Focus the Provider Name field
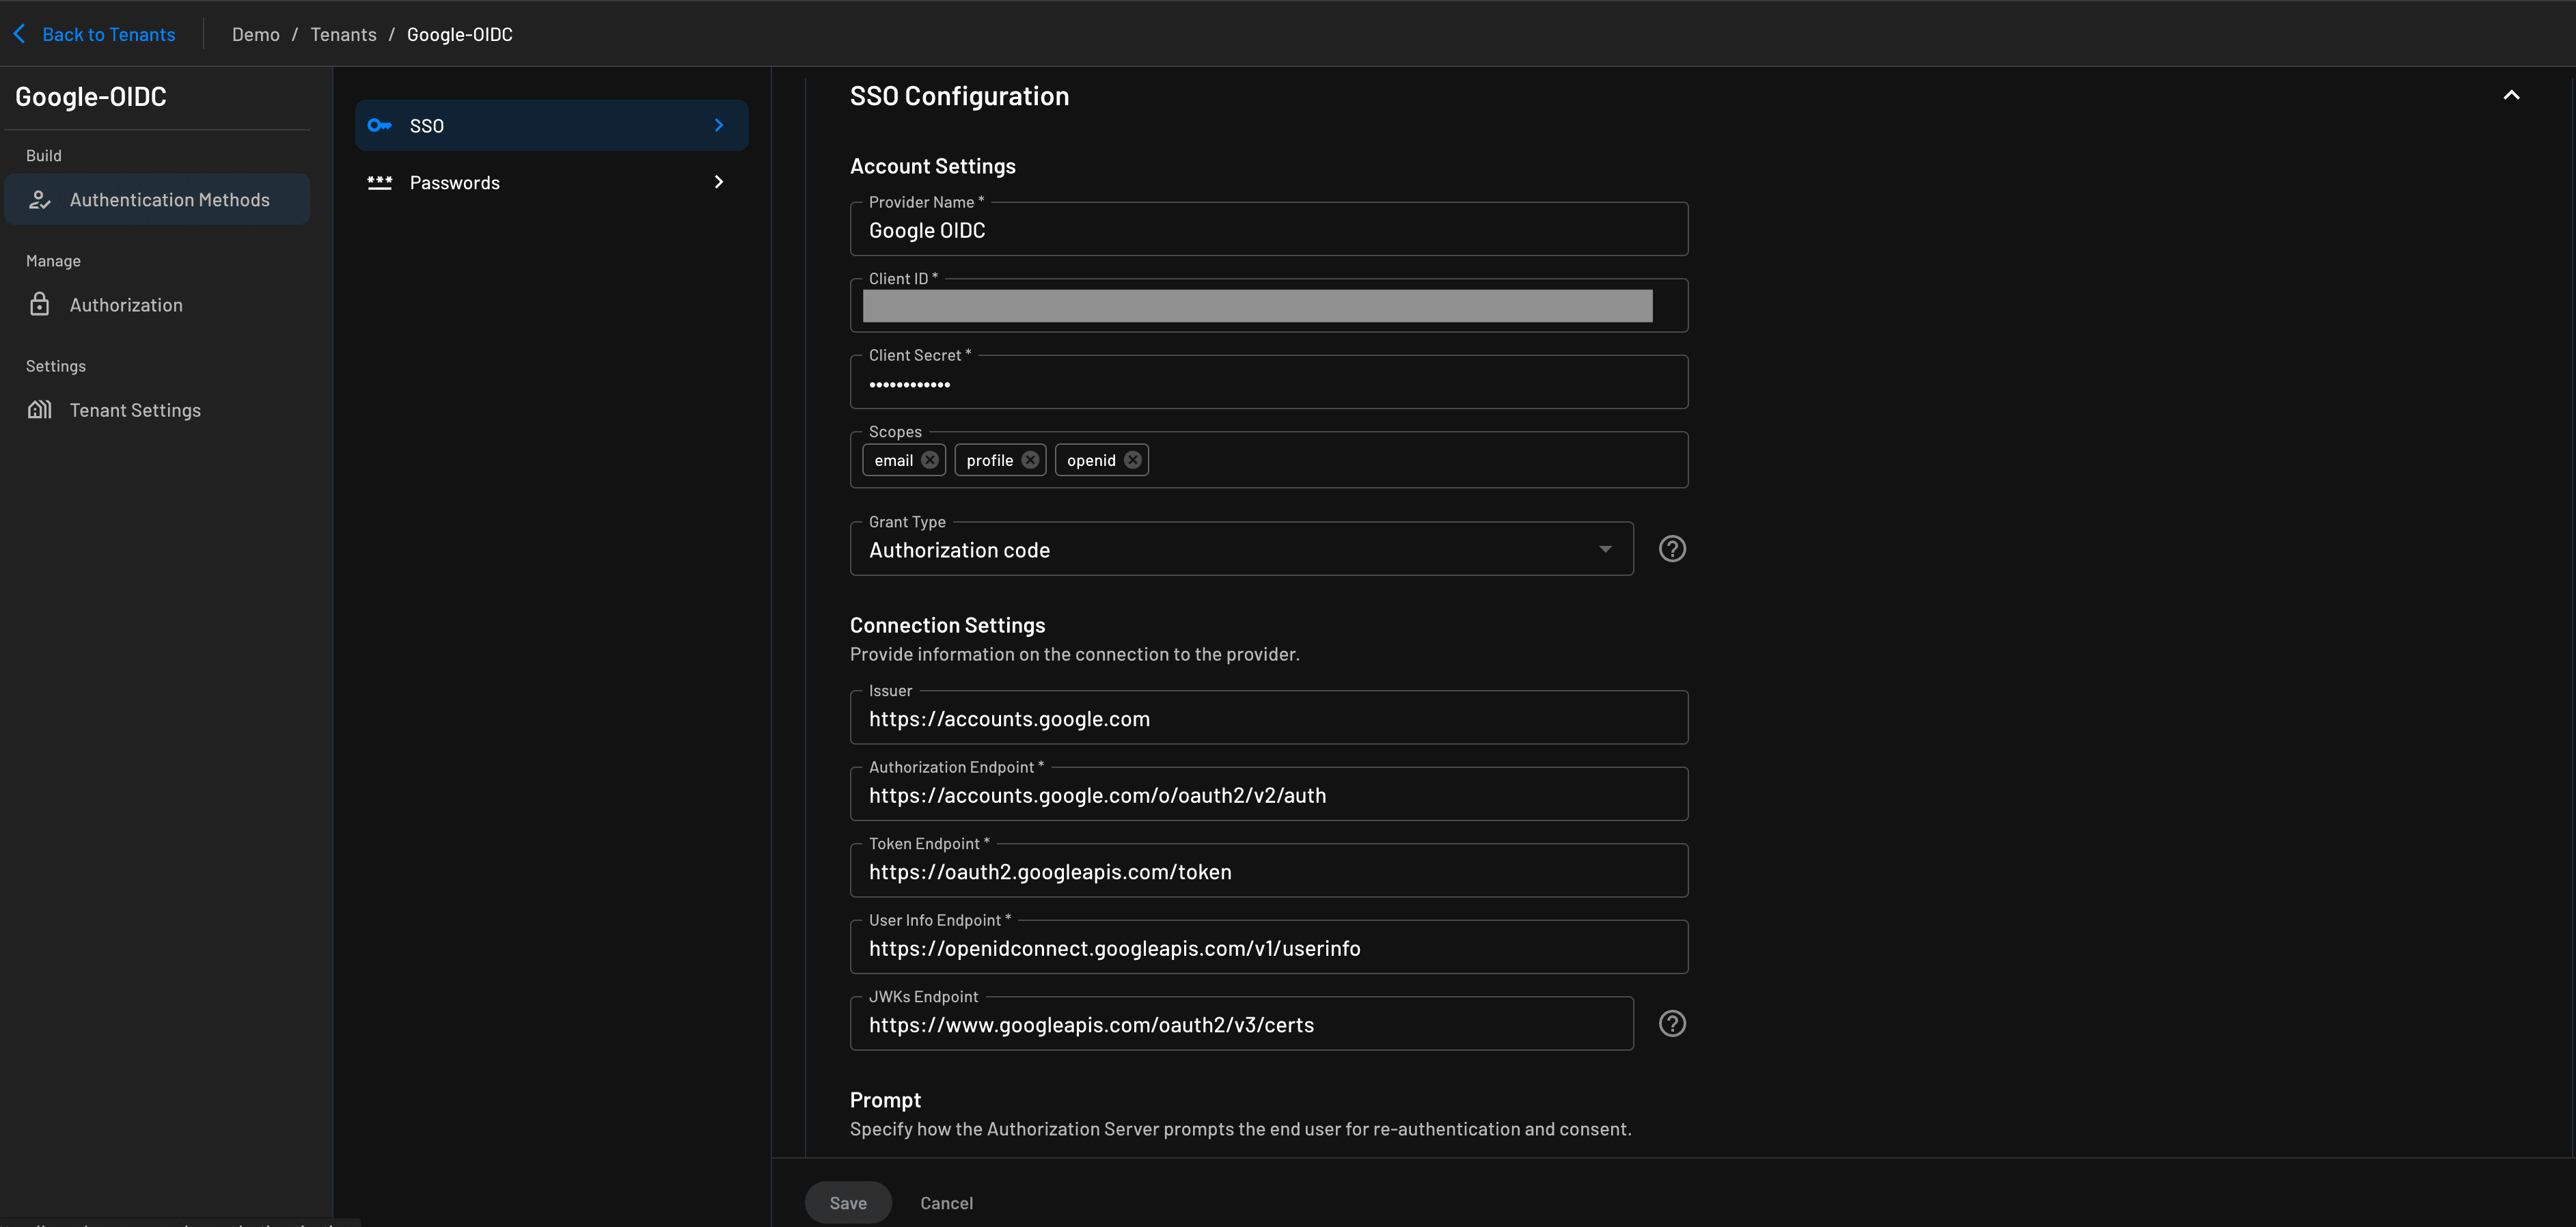 coord(1268,231)
